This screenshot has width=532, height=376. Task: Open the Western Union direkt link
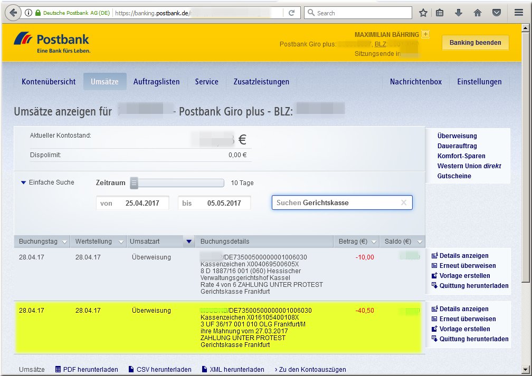tap(469, 166)
